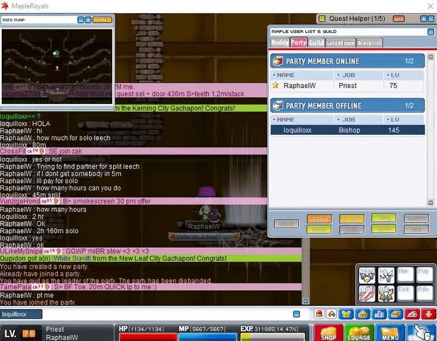The image size is (437, 341).
Task: Click the White Scroll item link
Action: point(71,259)
